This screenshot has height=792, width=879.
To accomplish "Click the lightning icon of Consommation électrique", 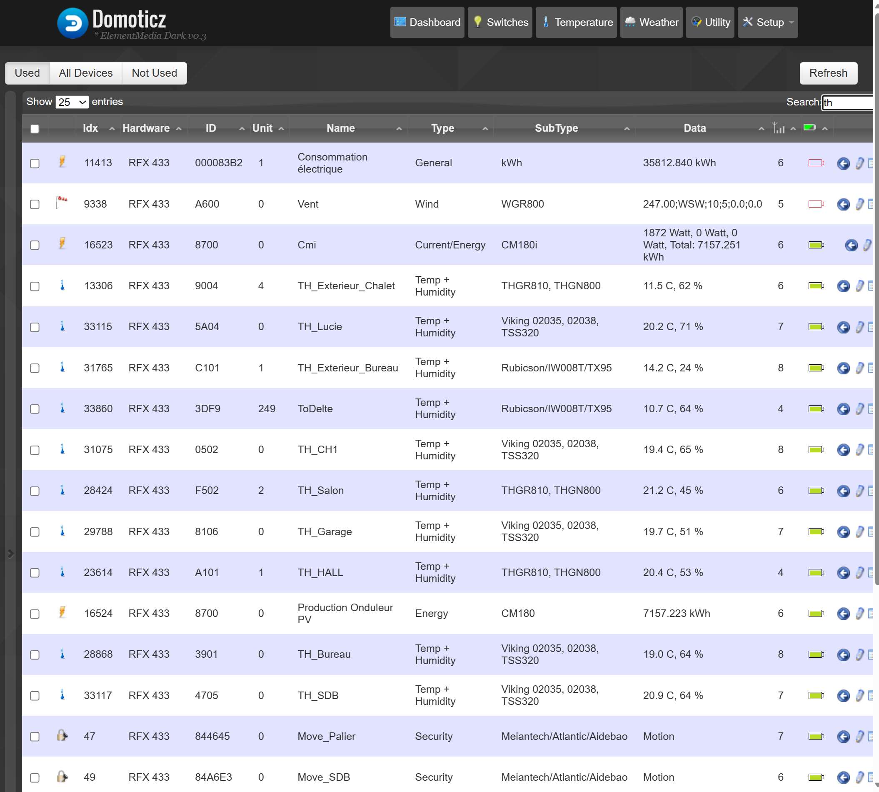I will 62,162.
